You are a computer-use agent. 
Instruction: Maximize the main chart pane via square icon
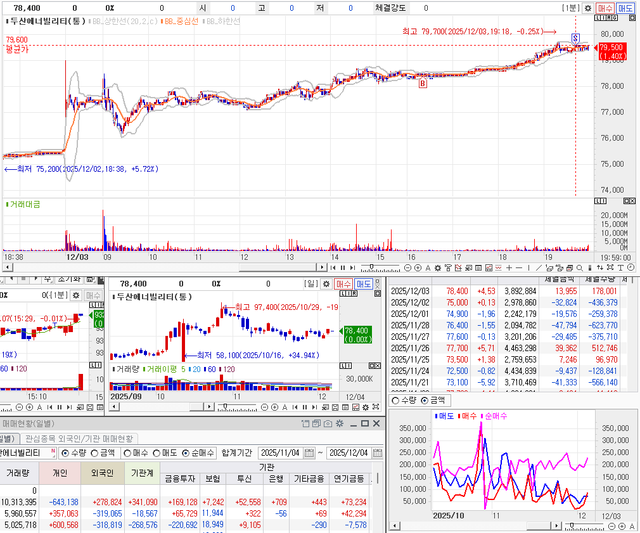tap(632, 18)
